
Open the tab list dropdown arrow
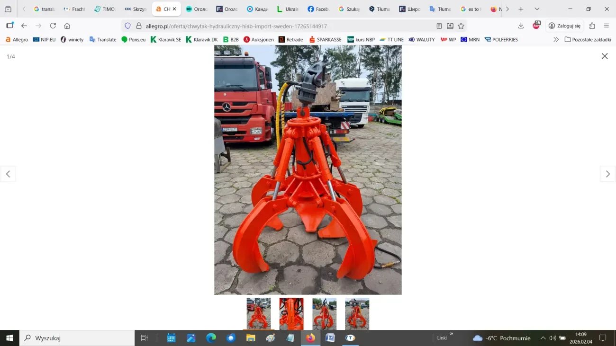click(x=537, y=9)
